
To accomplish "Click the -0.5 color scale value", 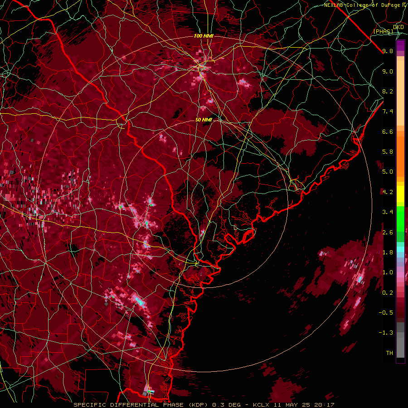I will pos(386,313).
